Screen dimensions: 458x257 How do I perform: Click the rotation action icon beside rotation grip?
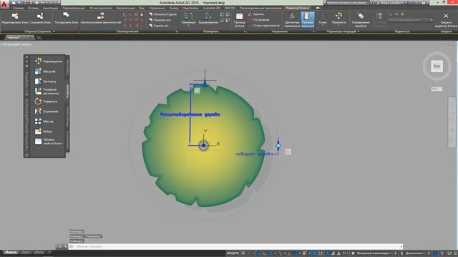pyautogui.click(x=288, y=151)
